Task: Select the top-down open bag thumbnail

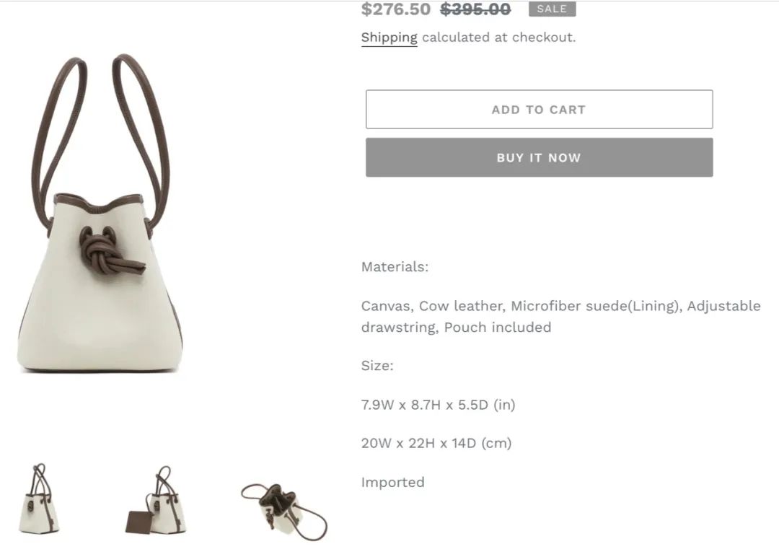Action: (x=284, y=512)
